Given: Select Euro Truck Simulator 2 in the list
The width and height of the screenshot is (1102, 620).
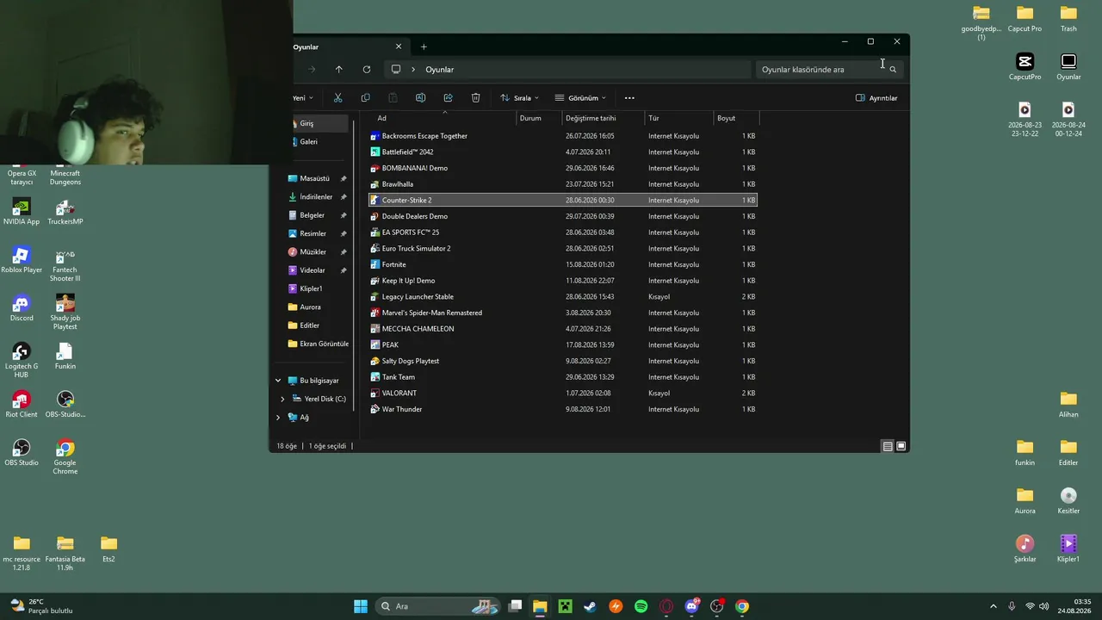Looking at the screenshot, I should 563,249.
